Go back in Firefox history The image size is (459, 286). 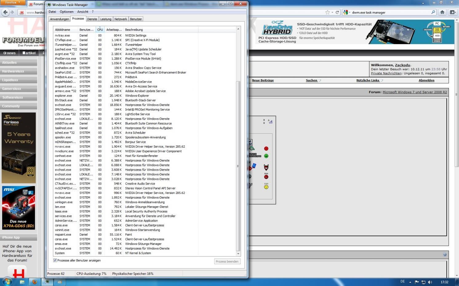pos(5,12)
